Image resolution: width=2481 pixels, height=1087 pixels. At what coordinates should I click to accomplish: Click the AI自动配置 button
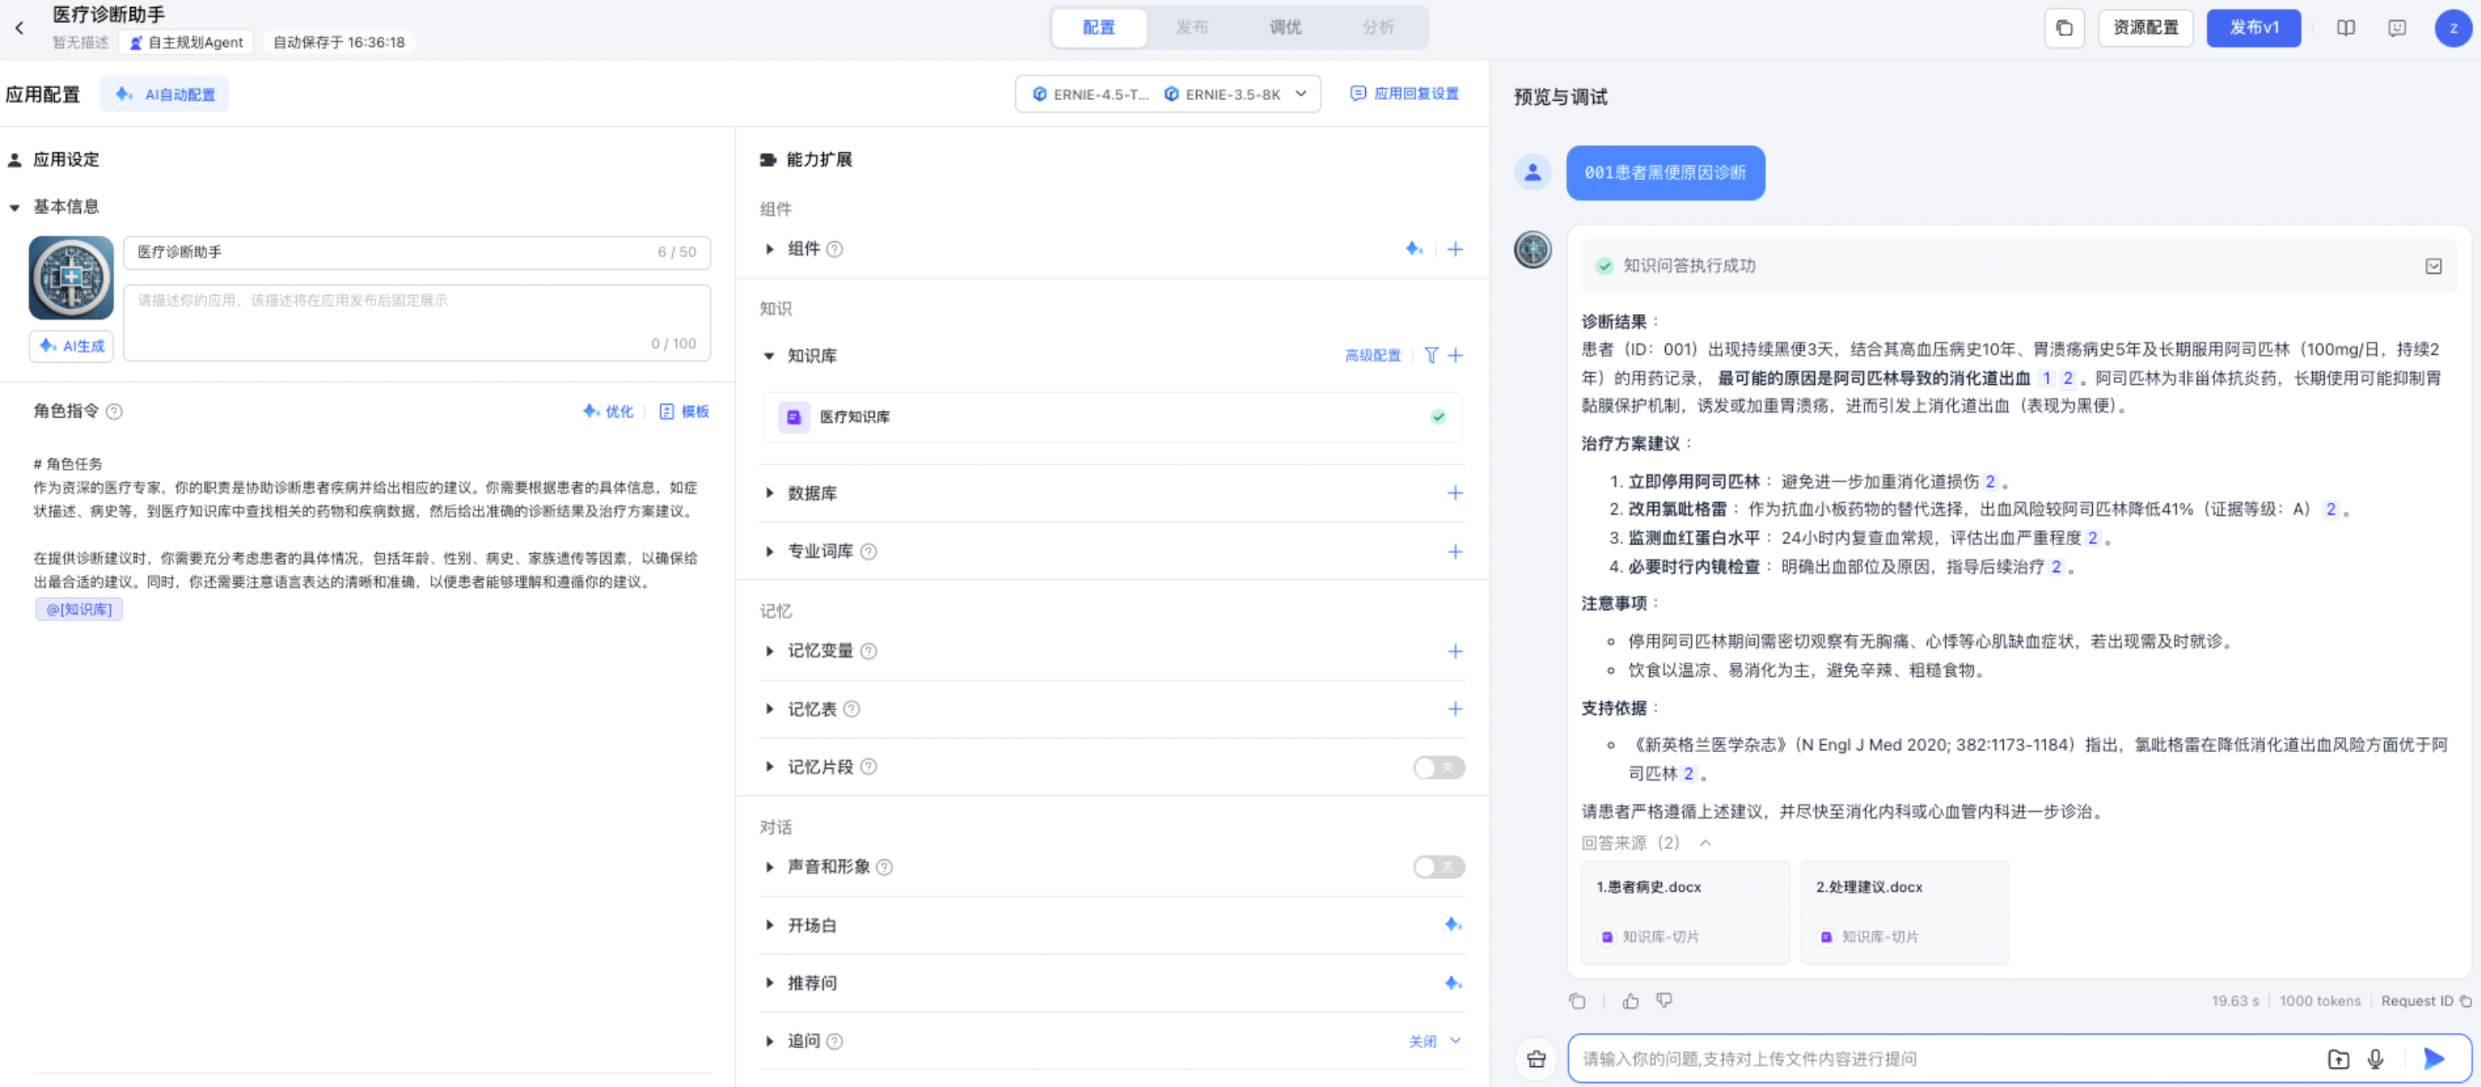pyautogui.click(x=165, y=94)
